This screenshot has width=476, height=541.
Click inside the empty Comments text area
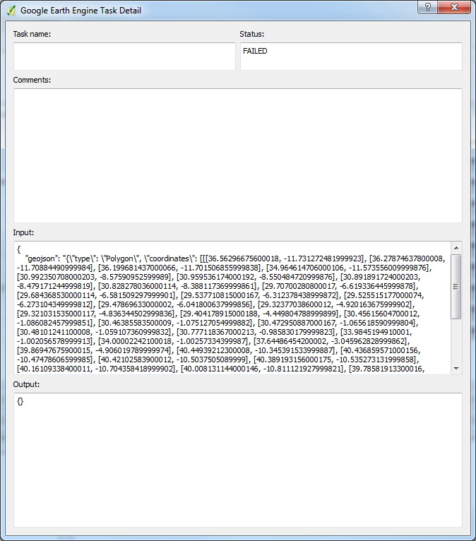tap(237, 155)
